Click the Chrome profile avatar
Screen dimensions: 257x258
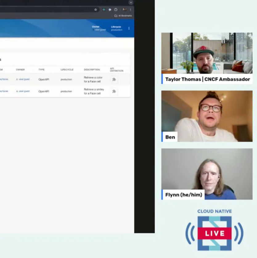[124, 10]
